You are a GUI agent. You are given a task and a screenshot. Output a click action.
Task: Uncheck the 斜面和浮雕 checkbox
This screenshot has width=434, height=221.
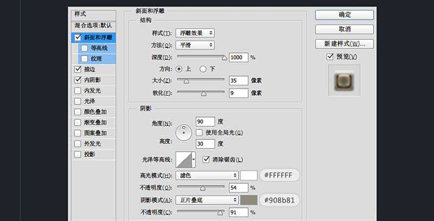click(x=78, y=37)
